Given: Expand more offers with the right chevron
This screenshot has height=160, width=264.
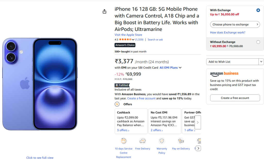Looking at the screenshot, I should (198, 122).
